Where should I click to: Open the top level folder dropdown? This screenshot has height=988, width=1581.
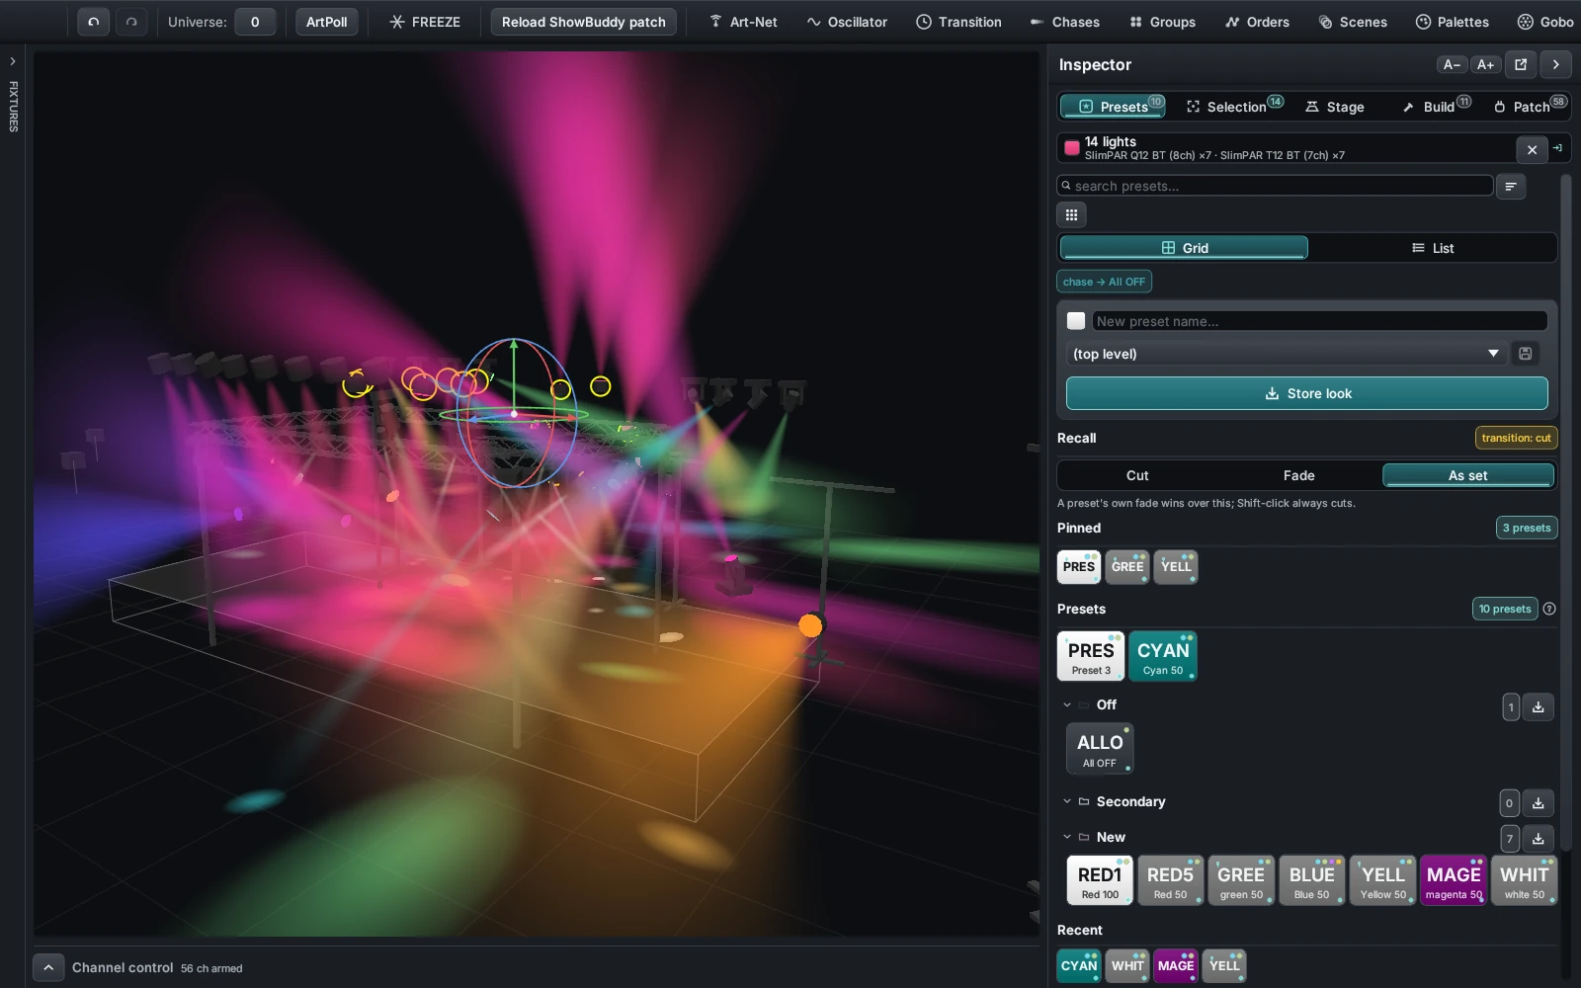(1287, 354)
